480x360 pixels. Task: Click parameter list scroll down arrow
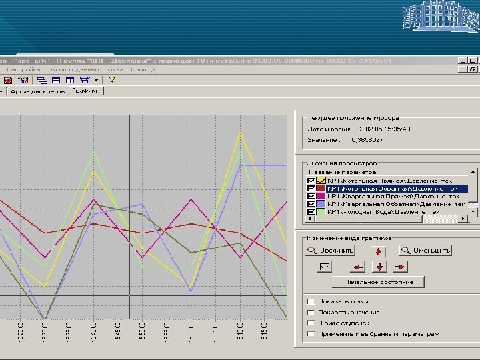pyautogui.click(x=473, y=211)
